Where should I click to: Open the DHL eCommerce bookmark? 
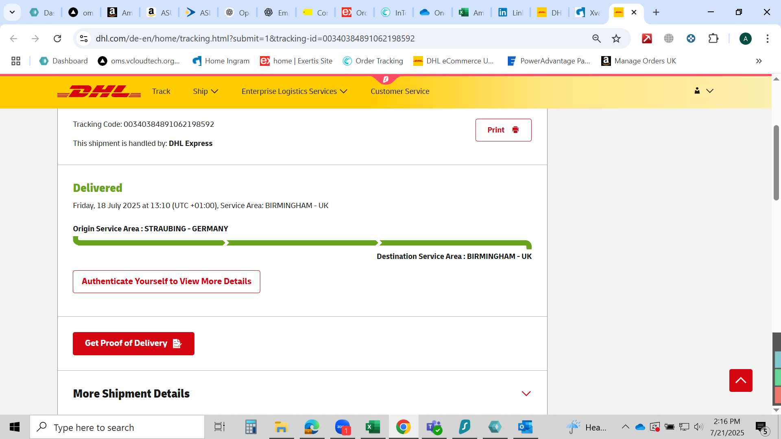[454, 61]
